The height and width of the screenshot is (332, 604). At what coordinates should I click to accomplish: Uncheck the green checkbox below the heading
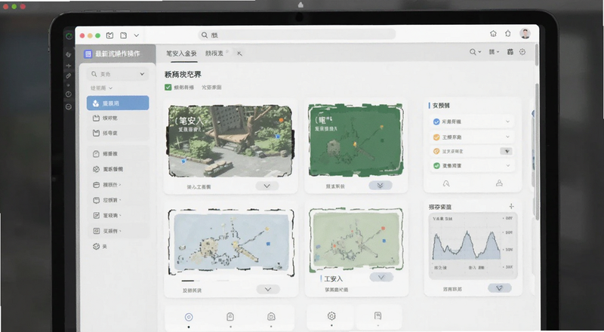coord(168,88)
